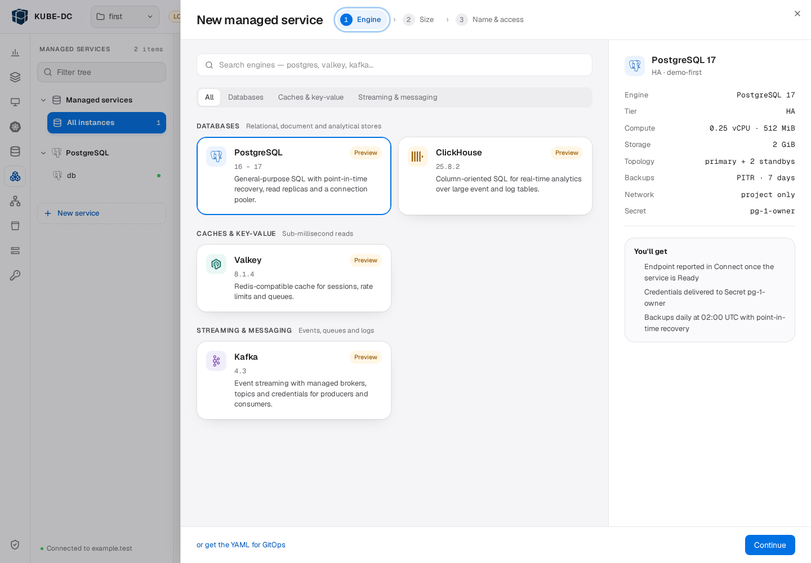Click the PostgreSQL elephant icon in engine card
This screenshot has height=563, width=811.
(216, 157)
